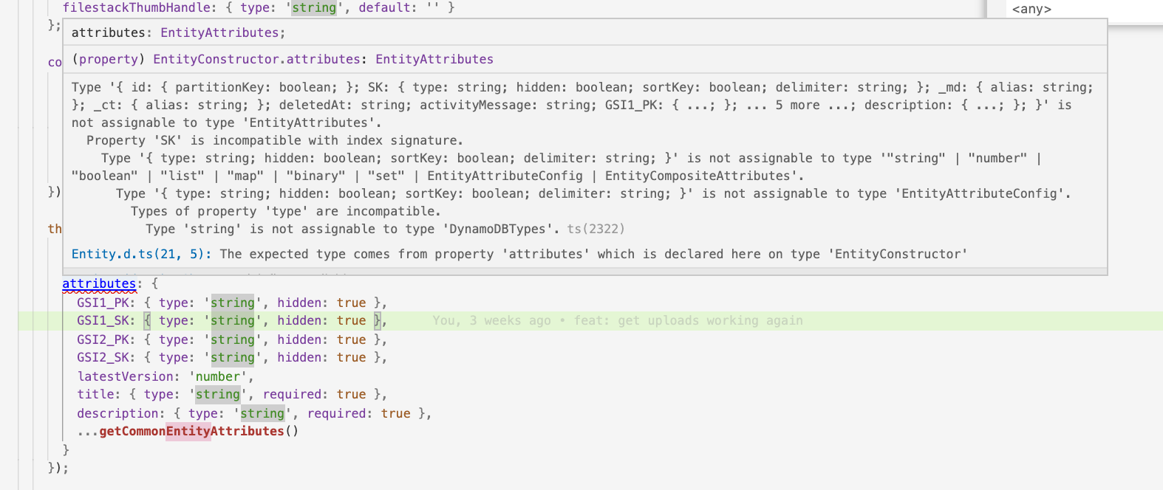Viewport: 1163px width, 490px height.
Task: Click the required keyword in the title row
Action: (292, 394)
